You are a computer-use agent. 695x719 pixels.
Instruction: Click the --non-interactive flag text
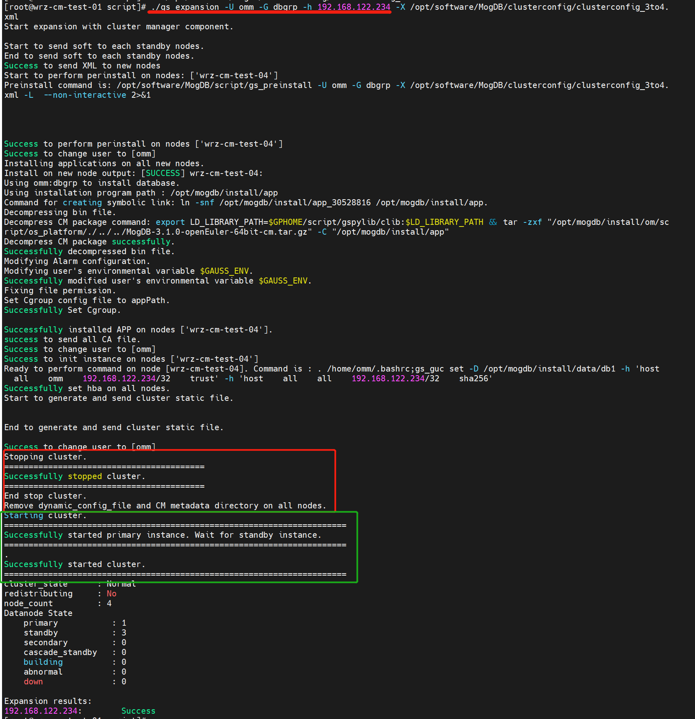(x=86, y=95)
